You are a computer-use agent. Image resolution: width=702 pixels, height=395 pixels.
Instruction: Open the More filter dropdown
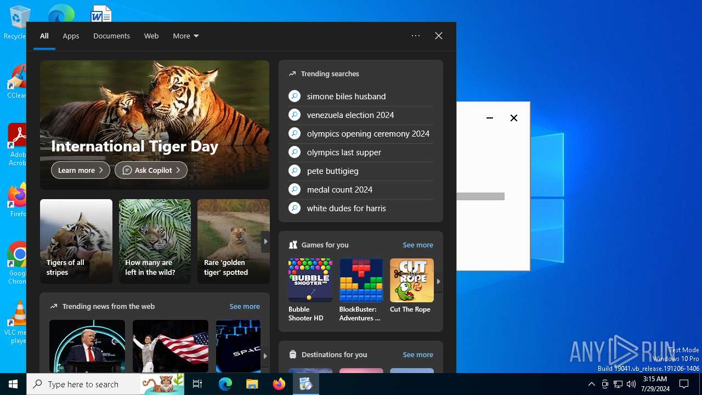point(186,36)
